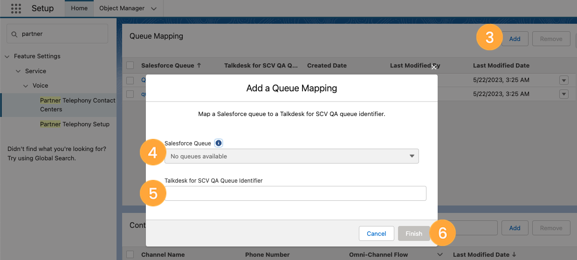The image size is (577, 260).
Task: Open the Object Manager tab
Action: (122, 8)
